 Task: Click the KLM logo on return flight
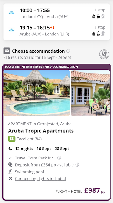point(12,30)
